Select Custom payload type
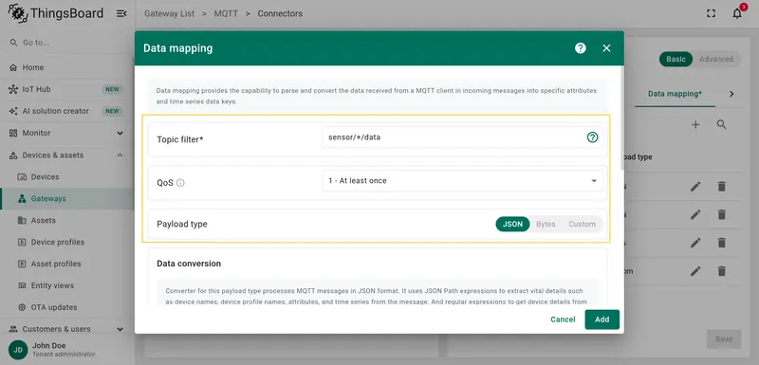The image size is (759, 365). click(582, 225)
